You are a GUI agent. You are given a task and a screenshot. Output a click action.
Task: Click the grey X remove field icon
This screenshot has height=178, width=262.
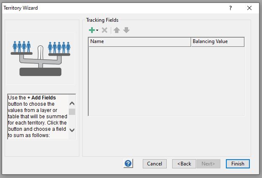[x=105, y=30]
